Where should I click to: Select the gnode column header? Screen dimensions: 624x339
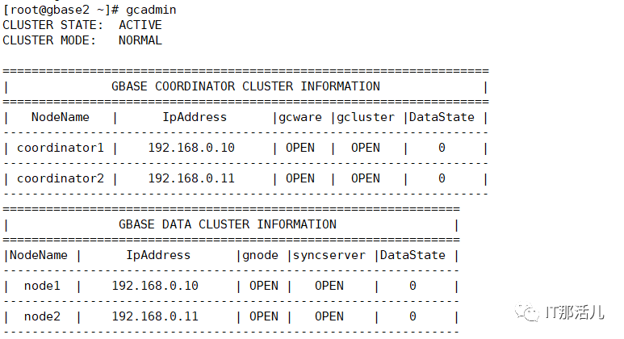click(x=260, y=255)
